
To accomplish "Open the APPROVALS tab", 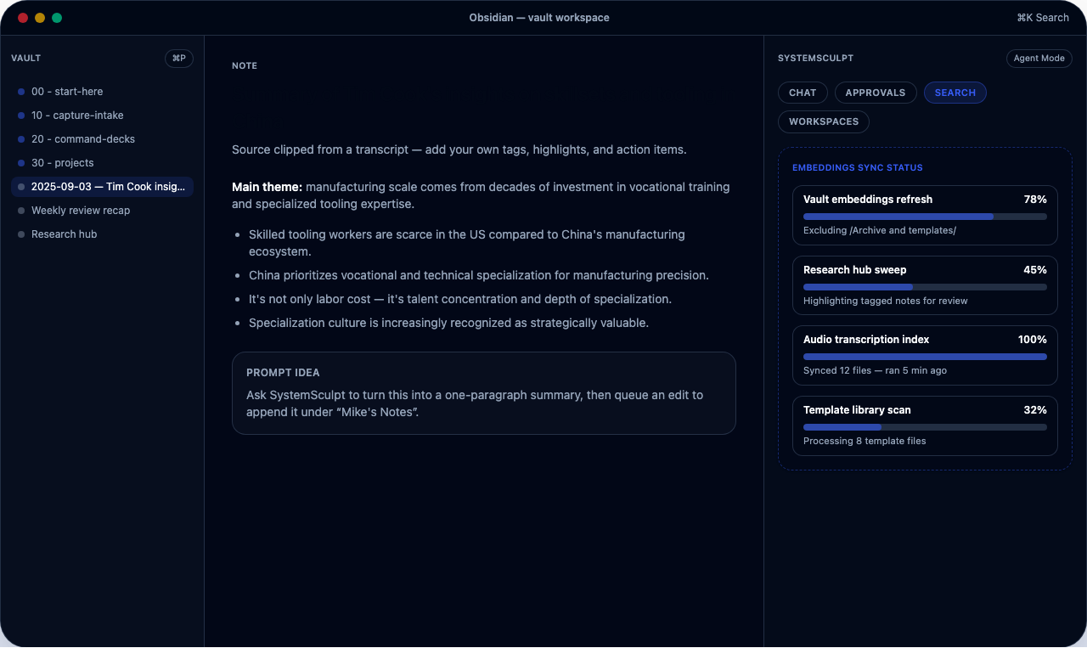I will (x=876, y=93).
